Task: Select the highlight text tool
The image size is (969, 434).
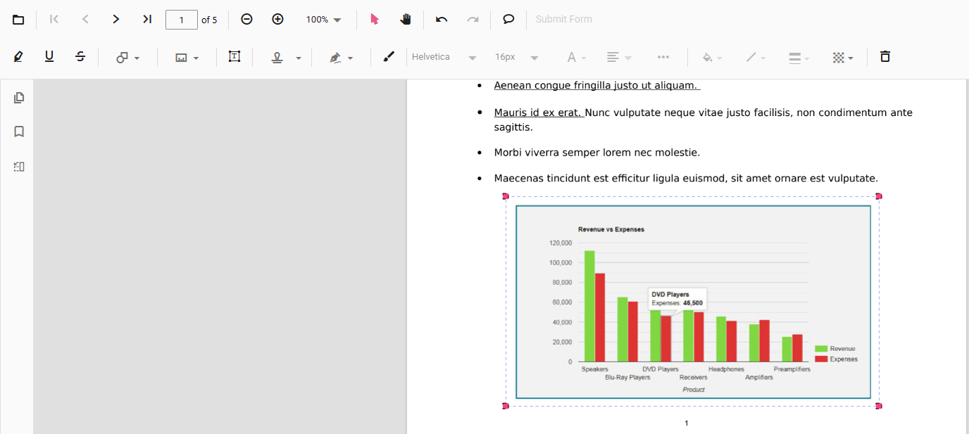Action: coord(18,57)
